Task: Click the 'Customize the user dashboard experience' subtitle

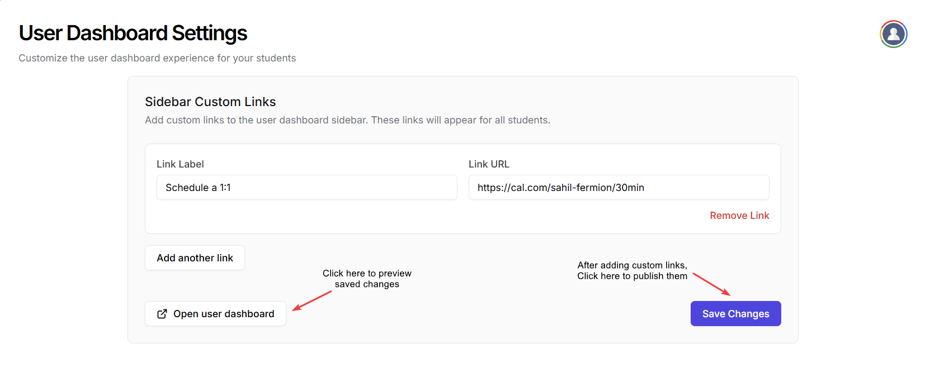Action: 157,58
